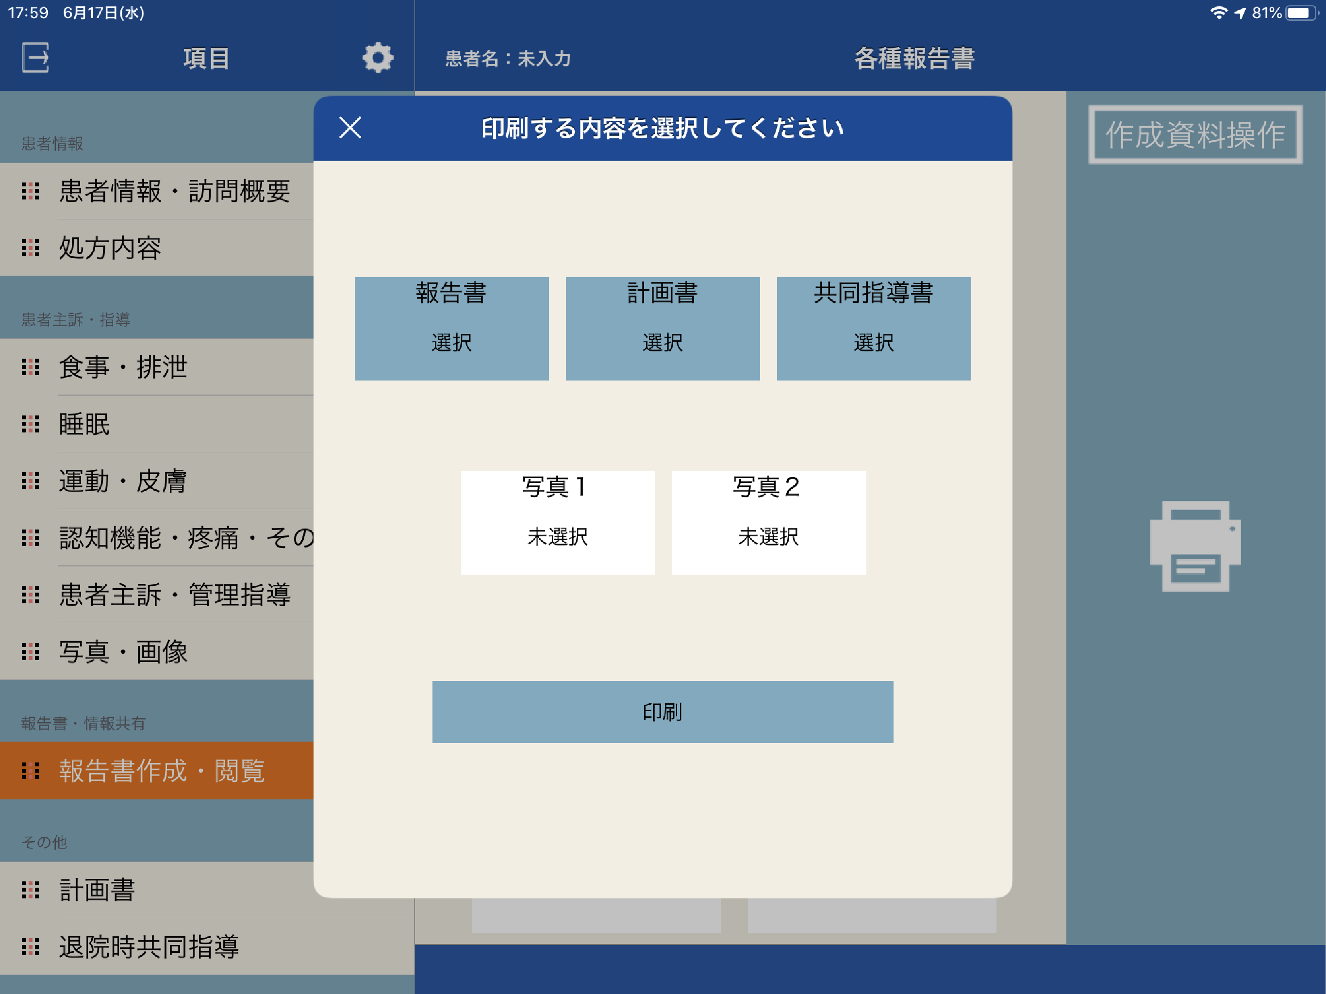1326x994 pixels.
Task: Click the 作成資料操作 button
Action: coord(1195,134)
